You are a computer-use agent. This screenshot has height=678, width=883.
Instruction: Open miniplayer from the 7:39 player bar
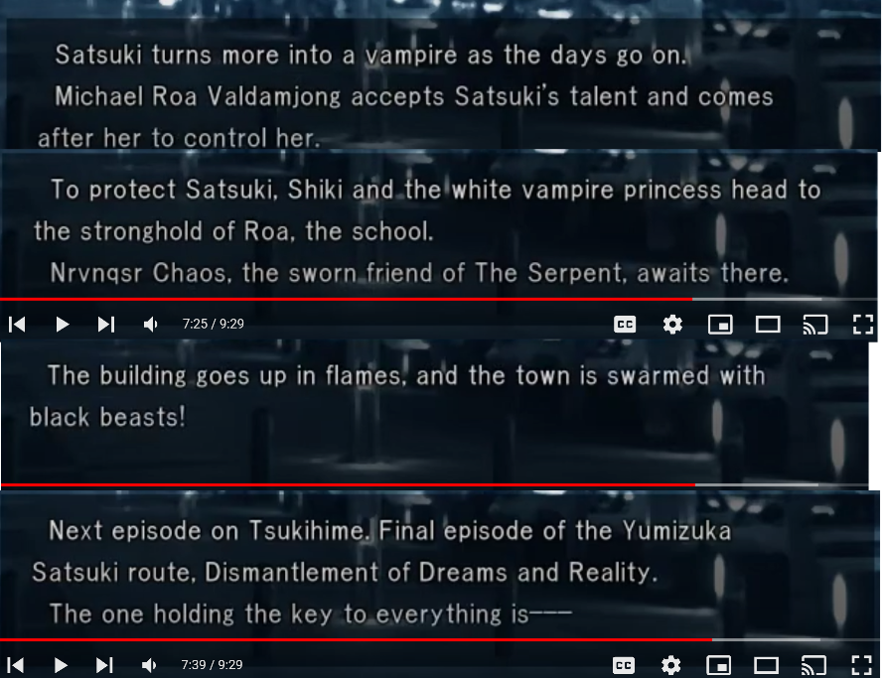tap(718, 665)
